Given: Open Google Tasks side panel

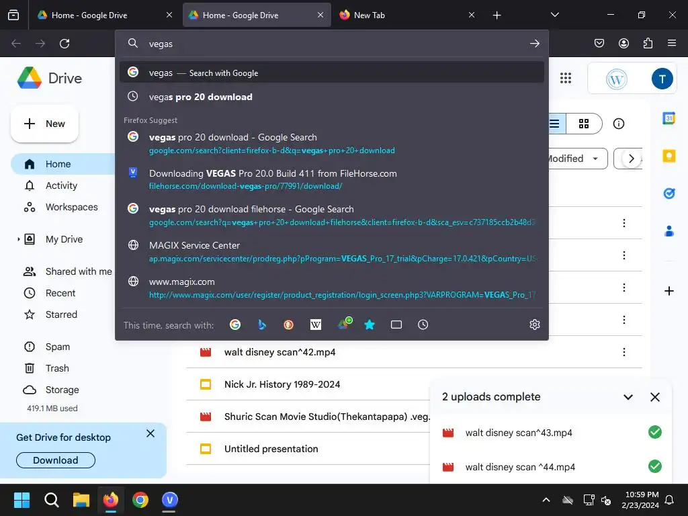Looking at the screenshot, I should [x=669, y=193].
